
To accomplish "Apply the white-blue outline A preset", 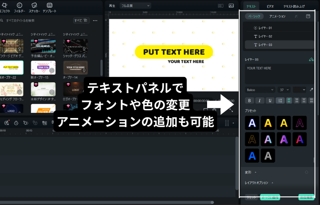I will tap(252, 123).
